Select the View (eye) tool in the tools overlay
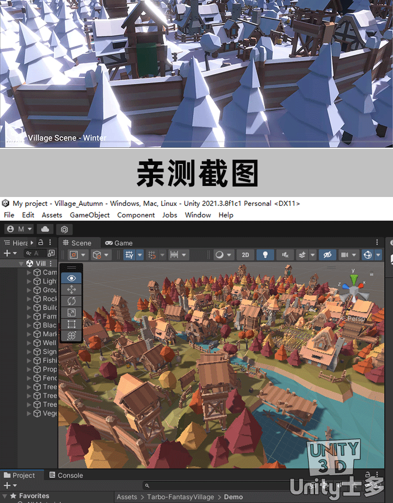The image size is (393, 503). (x=71, y=278)
